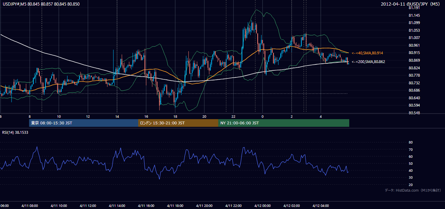
Task: Click the RSI 60 level label
Action: point(411,156)
